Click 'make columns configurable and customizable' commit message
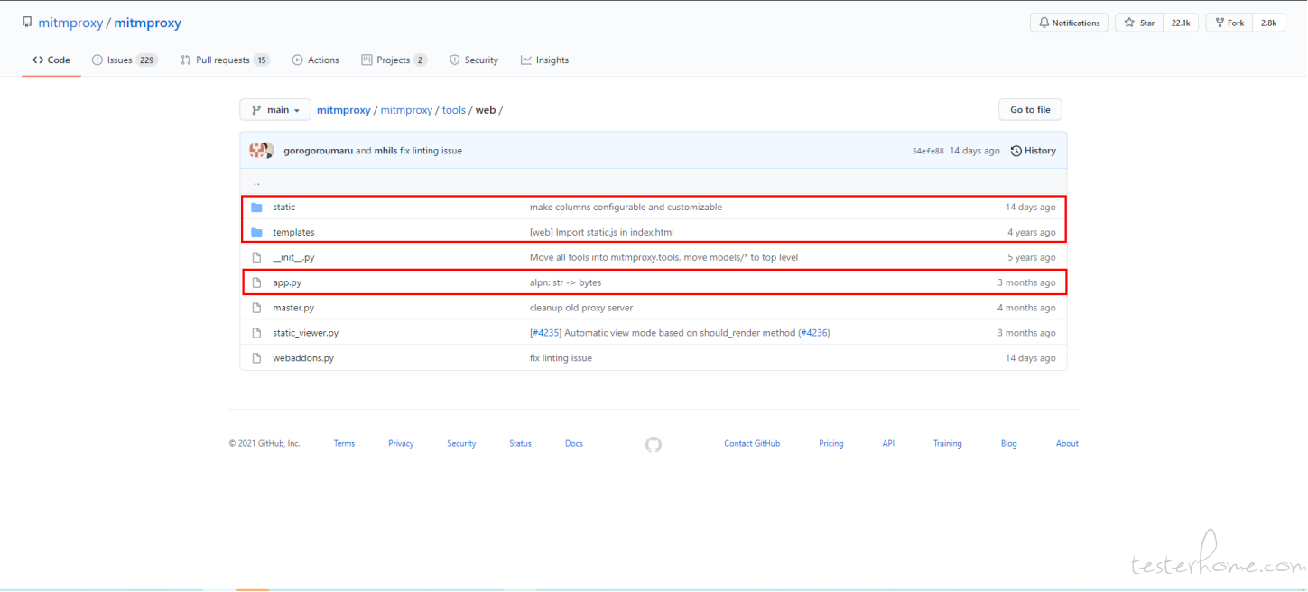1308x592 pixels. pyautogui.click(x=626, y=208)
